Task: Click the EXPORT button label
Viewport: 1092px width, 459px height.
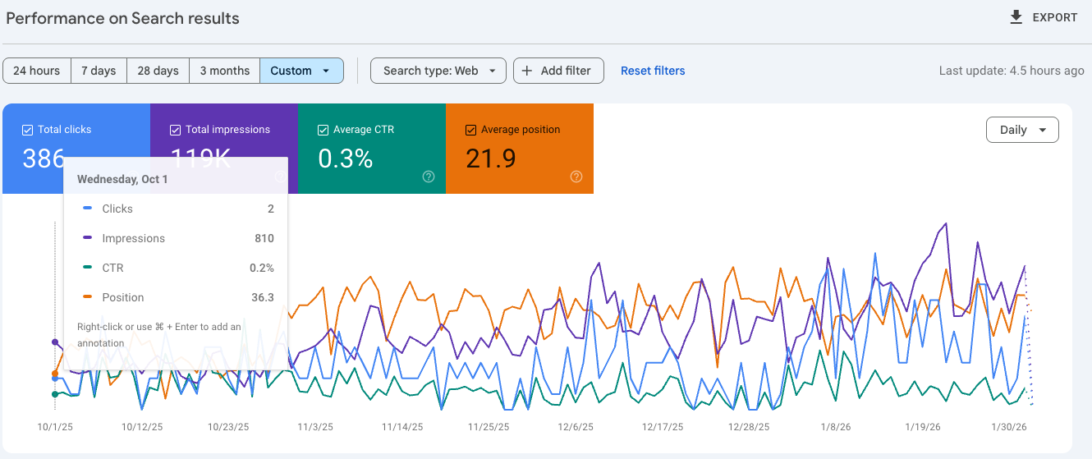Action: tap(1055, 17)
